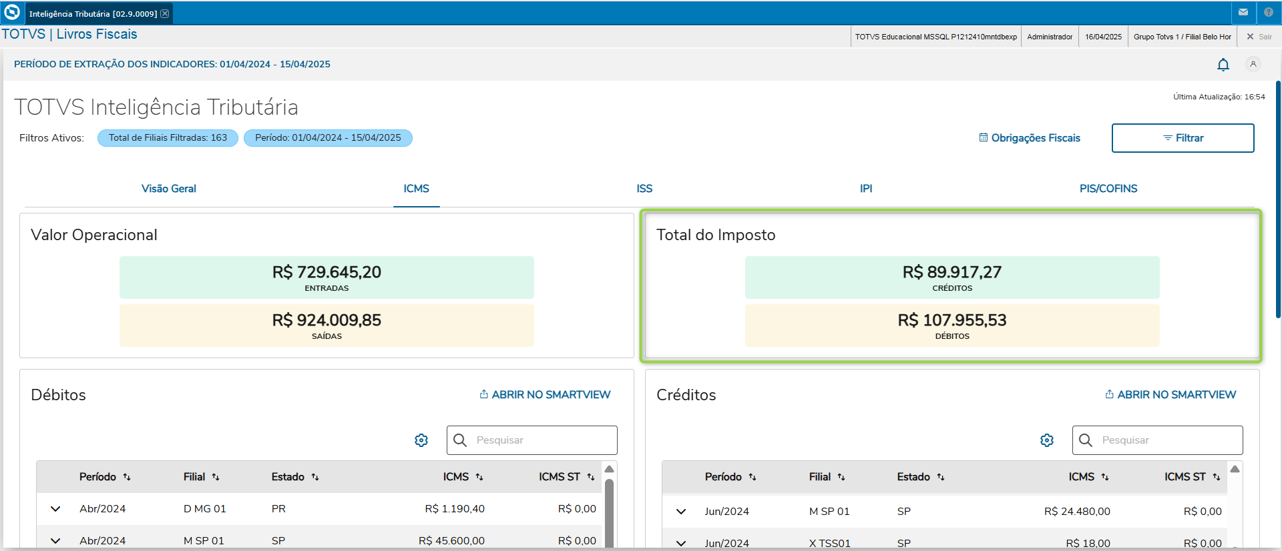Click the R$ 45.600,00 ICMS cell
The width and height of the screenshot is (1282, 551).
pyautogui.click(x=451, y=541)
